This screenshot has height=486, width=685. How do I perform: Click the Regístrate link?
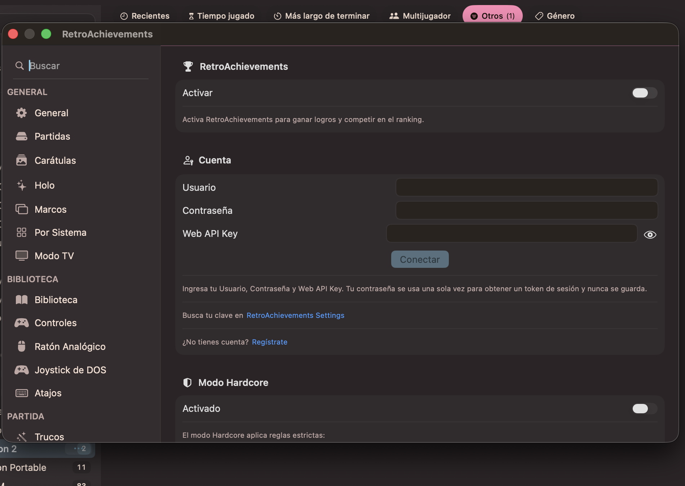point(270,342)
